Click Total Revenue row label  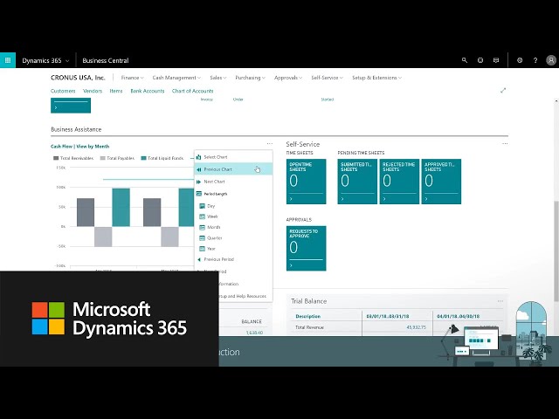coord(309,327)
